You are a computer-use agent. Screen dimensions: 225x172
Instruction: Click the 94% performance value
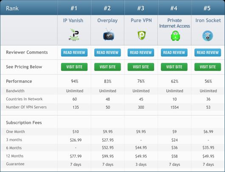(x=75, y=81)
